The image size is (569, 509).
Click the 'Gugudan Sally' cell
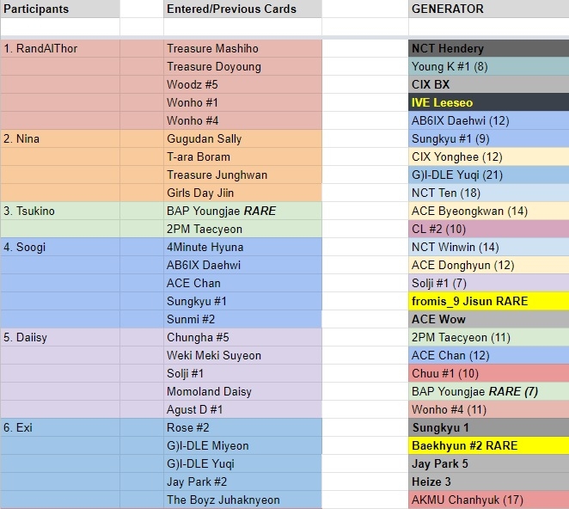tap(242, 138)
